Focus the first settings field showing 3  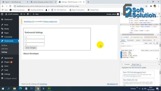pos(35,37)
